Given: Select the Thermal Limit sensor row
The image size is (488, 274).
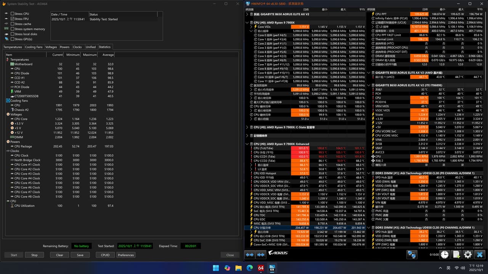Looking at the screenshot, I should pyautogui.click(x=427, y=39).
